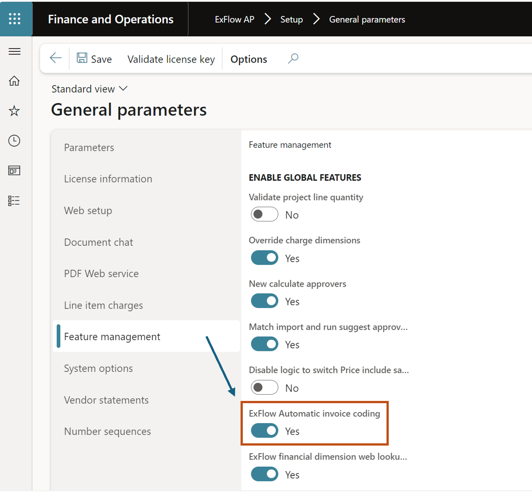Click the search magnifier in action pane
The height and width of the screenshot is (492, 532).
tap(293, 58)
